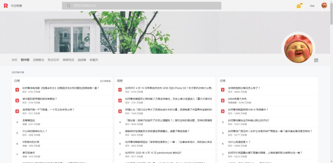Screen dimensions: 333x163
Task: Open the 收藏夹 tab
Action: [94, 60]
